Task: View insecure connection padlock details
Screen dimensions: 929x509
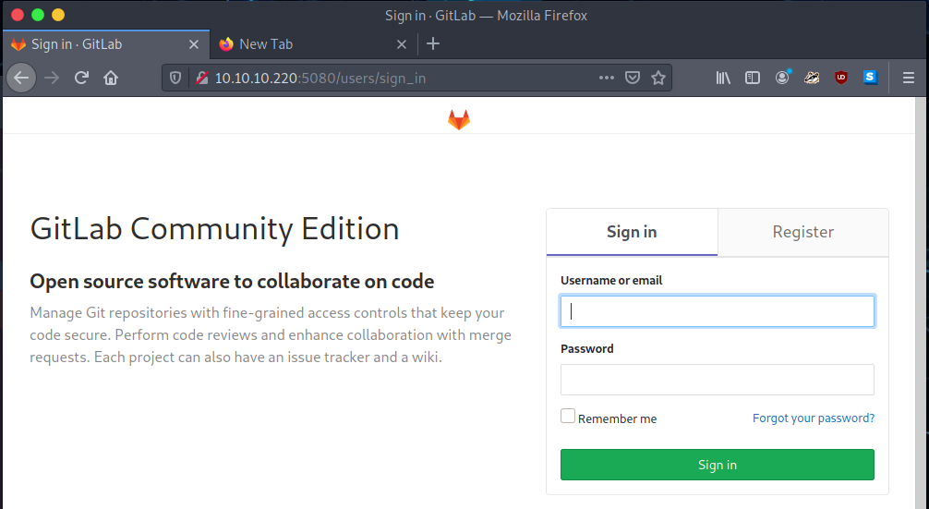Action: [x=202, y=78]
